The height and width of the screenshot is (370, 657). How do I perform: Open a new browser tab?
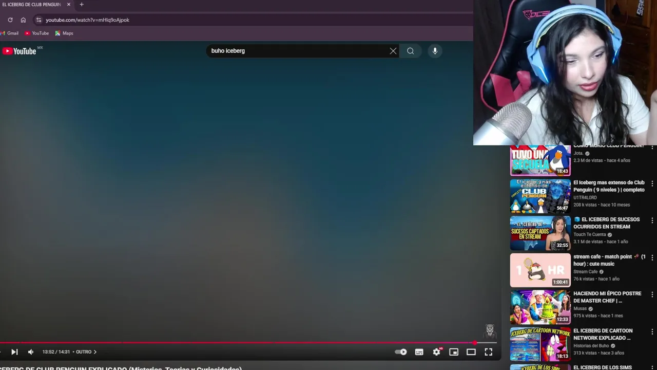81,5
